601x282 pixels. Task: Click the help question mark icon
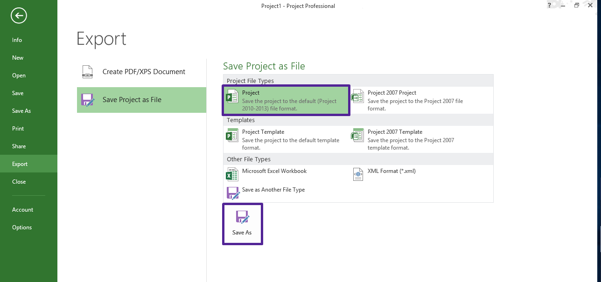(550, 5)
